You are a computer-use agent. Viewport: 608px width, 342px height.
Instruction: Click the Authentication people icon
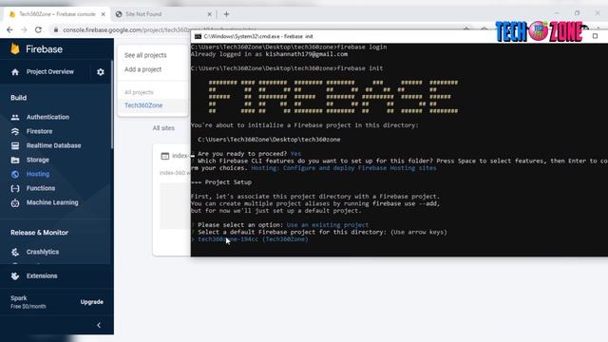click(x=15, y=117)
